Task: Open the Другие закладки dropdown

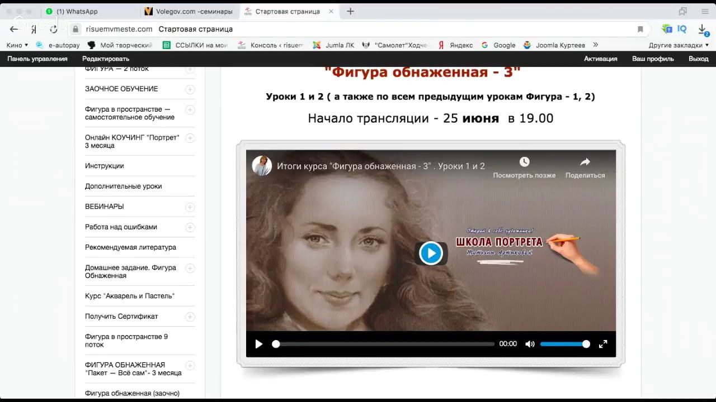Action: 679,45
